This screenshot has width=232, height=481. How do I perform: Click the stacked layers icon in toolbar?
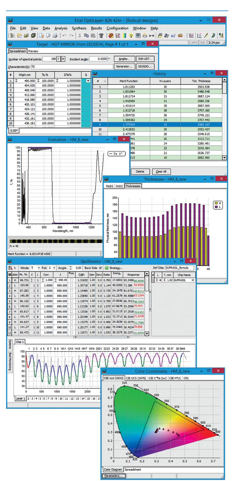tap(180, 36)
